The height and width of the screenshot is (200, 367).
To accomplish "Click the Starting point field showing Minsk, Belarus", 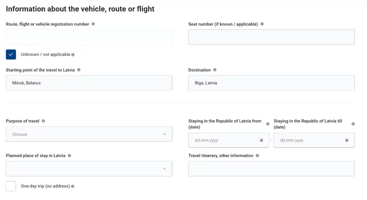I will coord(89,83).
